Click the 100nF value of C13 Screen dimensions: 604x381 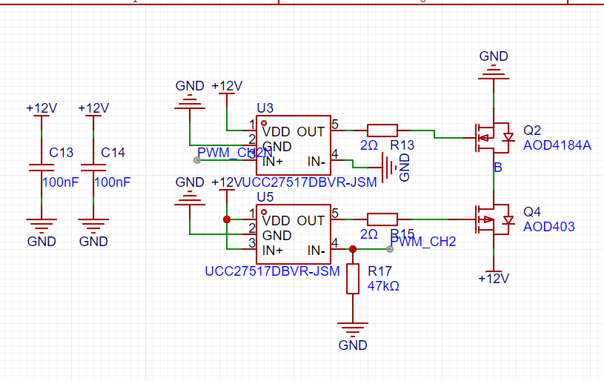click(61, 182)
